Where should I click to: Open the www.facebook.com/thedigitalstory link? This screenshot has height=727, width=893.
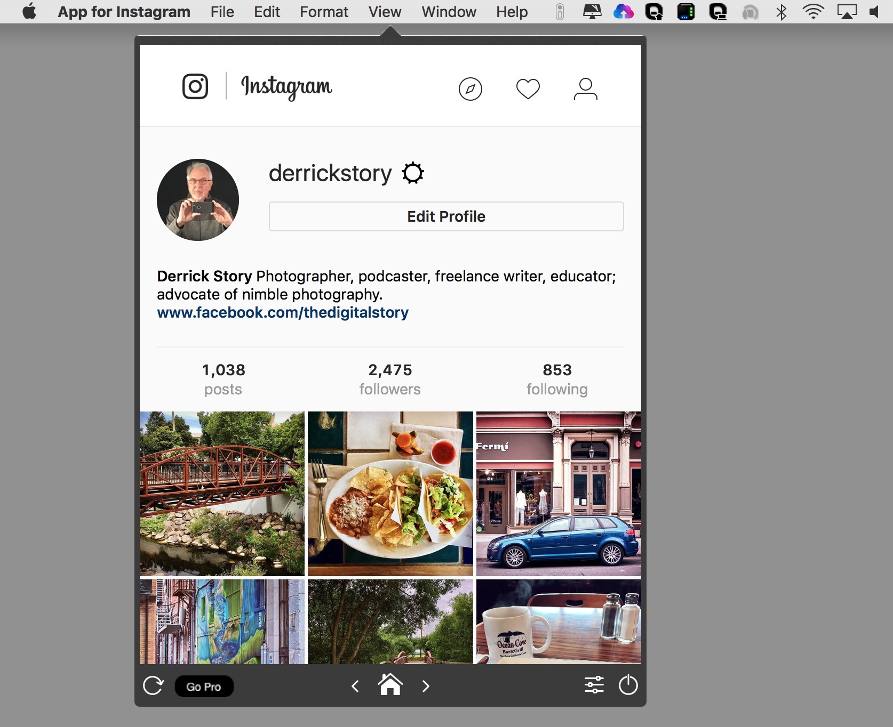coord(283,312)
